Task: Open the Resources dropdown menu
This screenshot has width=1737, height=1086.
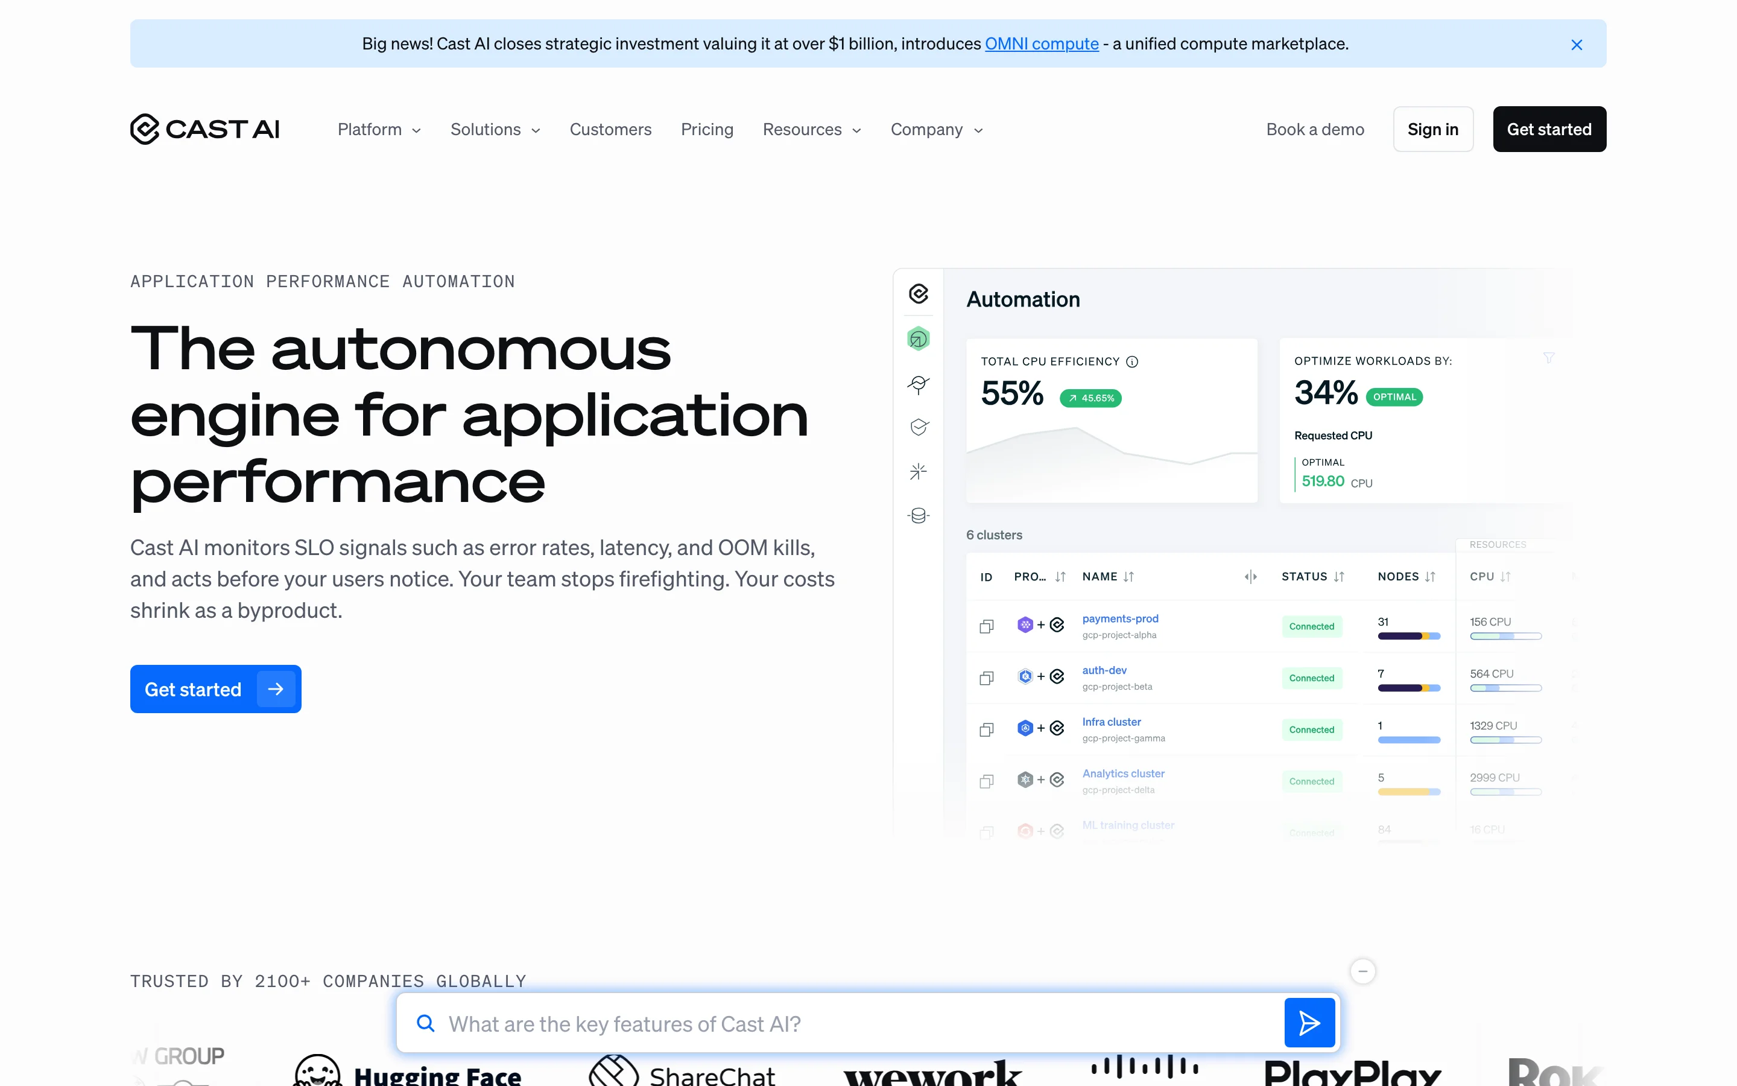Action: pyautogui.click(x=811, y=129)
